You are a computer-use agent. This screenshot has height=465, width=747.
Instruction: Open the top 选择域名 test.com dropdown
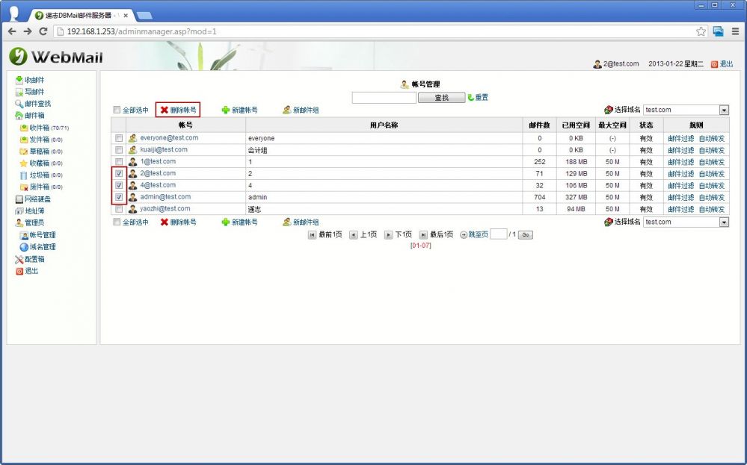[686, 110]
